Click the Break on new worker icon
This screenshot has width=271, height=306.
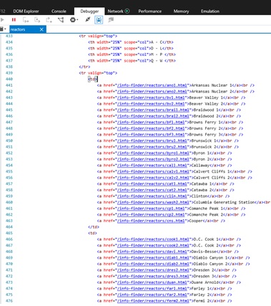[61, 20]
